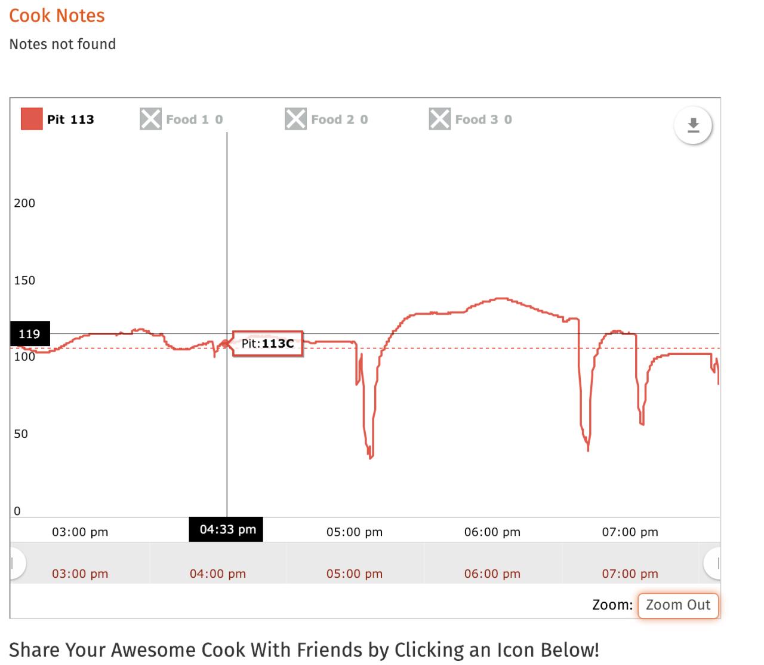Select 03:00 pm in the range navigator
This screenshot has height=665, width=764.
pos(80,574)
